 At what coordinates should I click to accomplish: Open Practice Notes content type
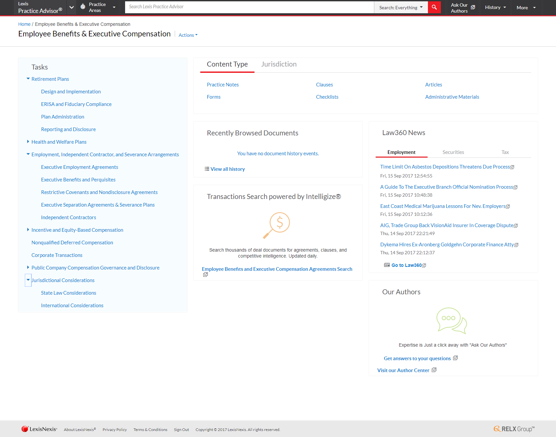(x=223, y=85)
